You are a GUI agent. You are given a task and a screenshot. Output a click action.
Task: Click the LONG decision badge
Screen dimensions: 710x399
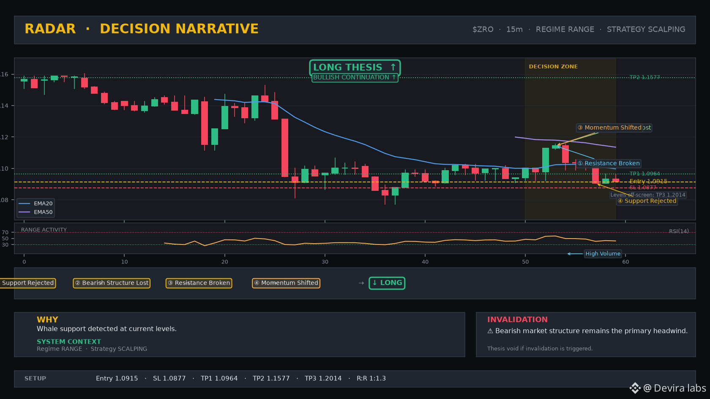387,283
